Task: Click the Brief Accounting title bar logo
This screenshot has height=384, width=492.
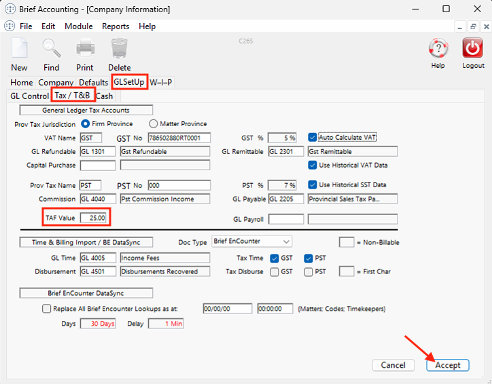Action: point(10,9)
